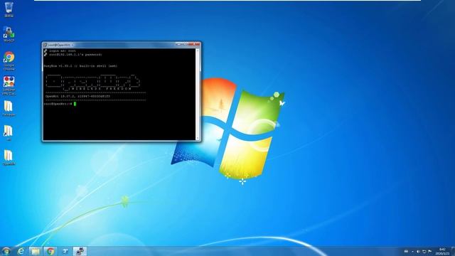Open the Action Center flag icon
The height and width of the screenshot is (256, 455).
[429, 251]
